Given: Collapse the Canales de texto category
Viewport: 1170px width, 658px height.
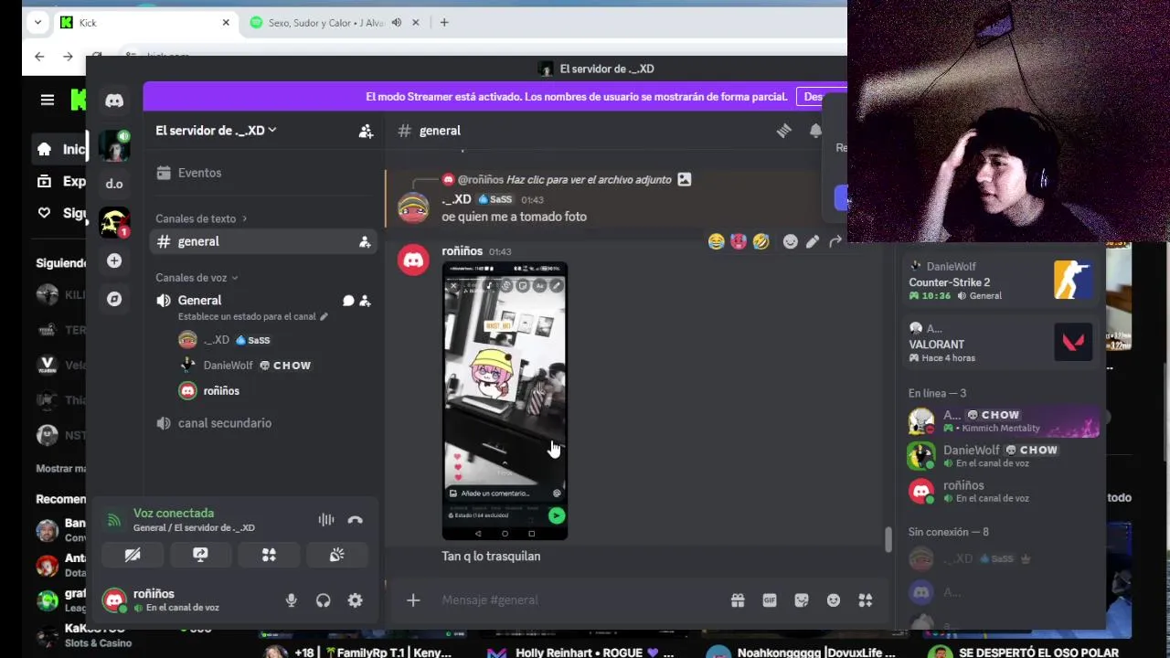Looking at the screenshot, I should (x=201, y=218).
